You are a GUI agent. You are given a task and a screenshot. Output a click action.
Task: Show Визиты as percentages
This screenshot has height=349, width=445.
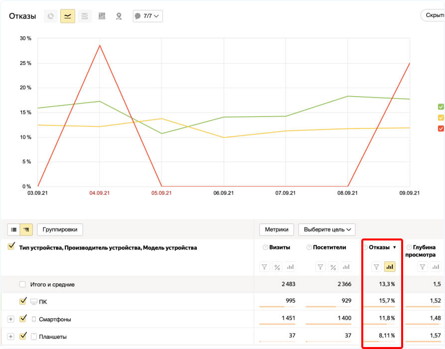[277, 267]
